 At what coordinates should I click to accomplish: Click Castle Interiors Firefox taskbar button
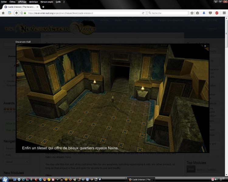coord(141,180)
